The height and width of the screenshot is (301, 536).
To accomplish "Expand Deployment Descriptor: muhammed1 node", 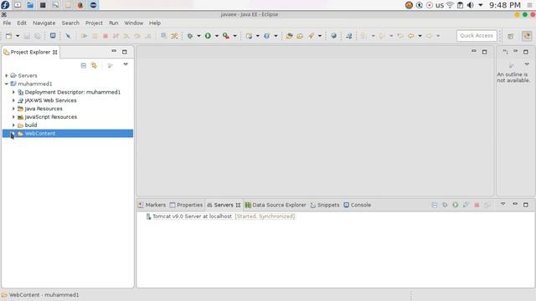I will coord(13,92).
